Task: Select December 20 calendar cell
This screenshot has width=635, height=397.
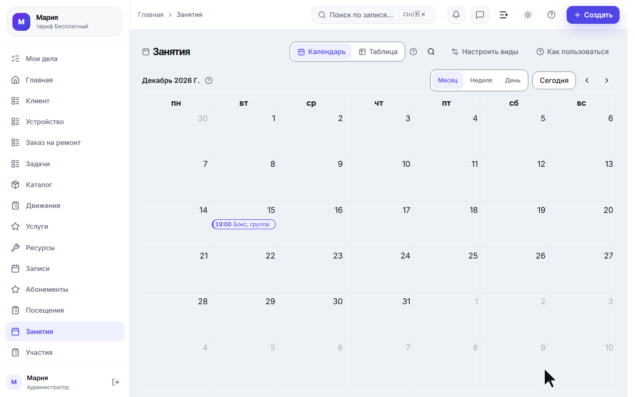Action: pos(581,224)
